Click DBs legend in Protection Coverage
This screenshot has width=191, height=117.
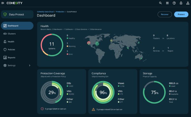click(x=70, y=85)
